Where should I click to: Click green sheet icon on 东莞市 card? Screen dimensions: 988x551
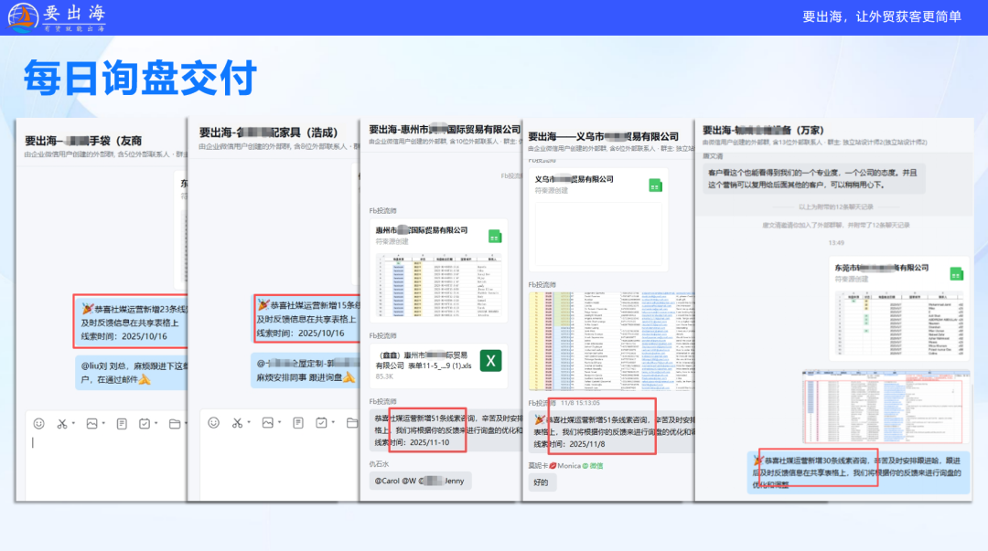click(x=957, y=274)
